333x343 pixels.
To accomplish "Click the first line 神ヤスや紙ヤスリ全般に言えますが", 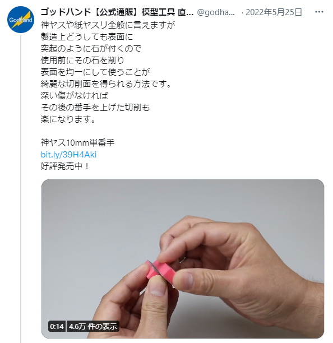I will click(108, 25).
